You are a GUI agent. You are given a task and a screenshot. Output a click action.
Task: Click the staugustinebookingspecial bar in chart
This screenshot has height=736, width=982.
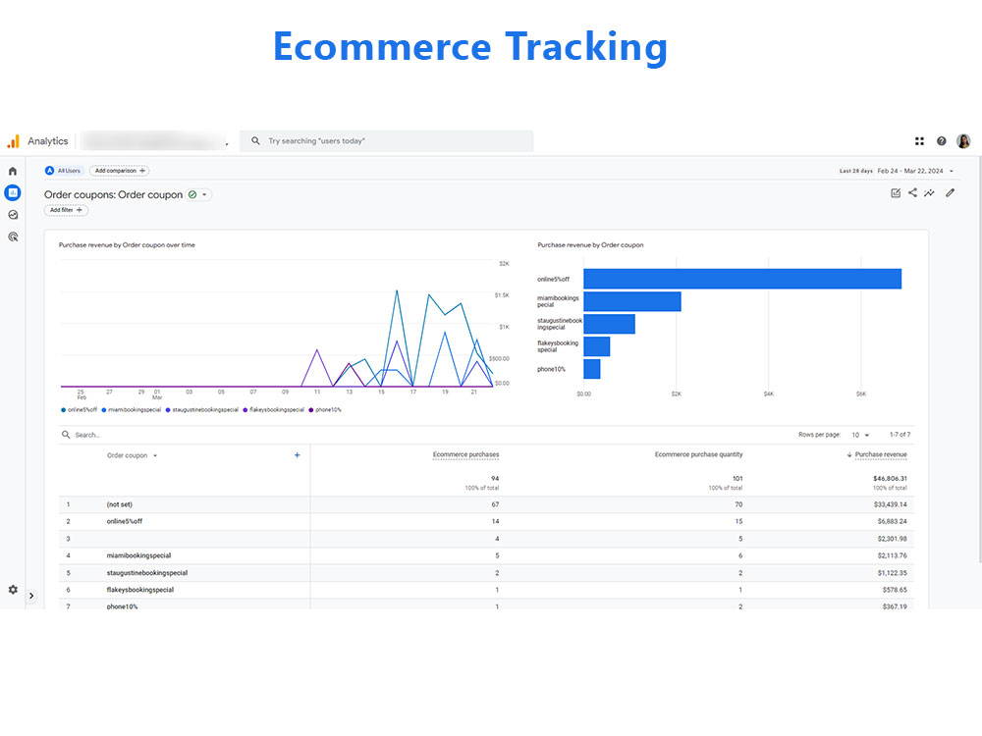click(610, 324)
